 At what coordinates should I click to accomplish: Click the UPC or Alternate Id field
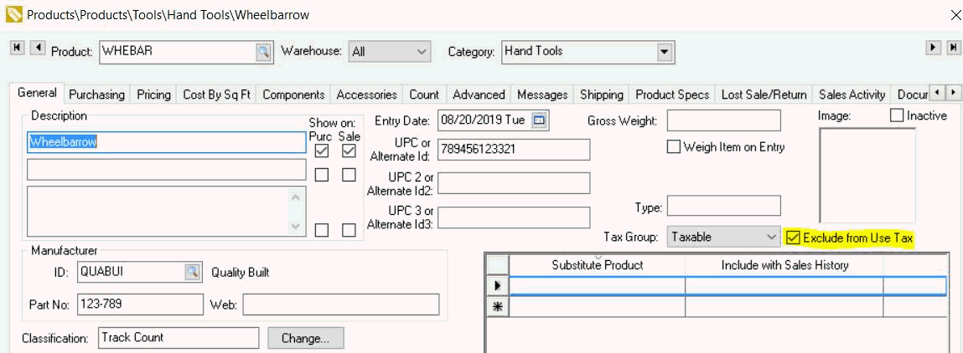pos(513,150)
